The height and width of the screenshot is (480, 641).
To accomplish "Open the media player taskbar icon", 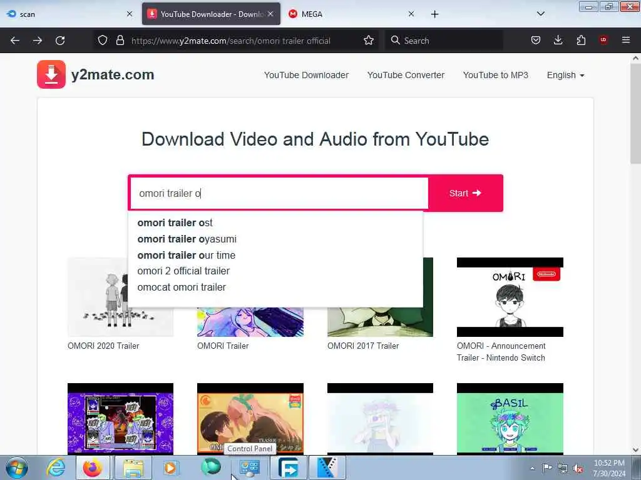I will click(171, 467).
